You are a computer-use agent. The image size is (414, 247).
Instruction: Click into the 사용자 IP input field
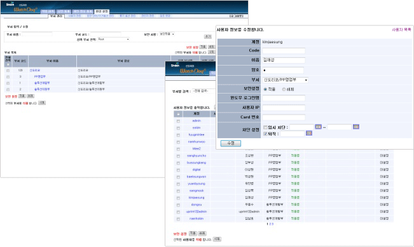(284, 108)
